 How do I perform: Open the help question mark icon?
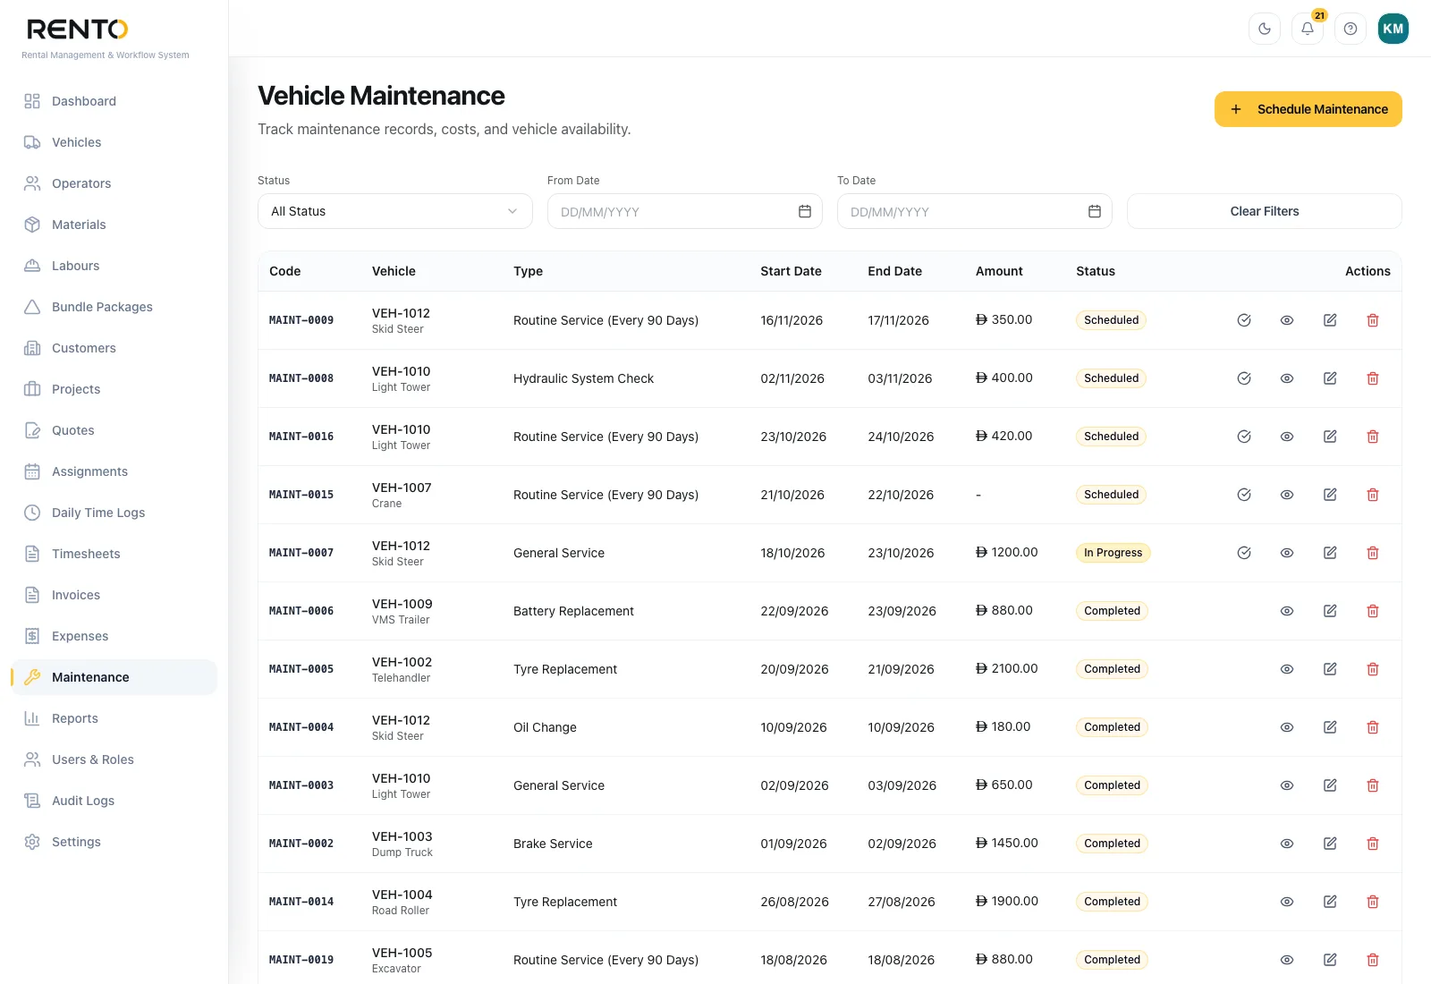coord(1351,29)
